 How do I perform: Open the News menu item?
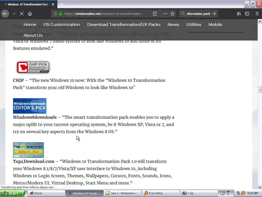pyautogui.click(x=173, y=24)
